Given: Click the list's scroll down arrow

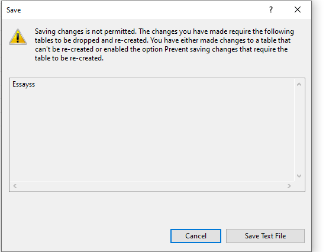Looking at the screenshot, I should (x=299, y=176).
